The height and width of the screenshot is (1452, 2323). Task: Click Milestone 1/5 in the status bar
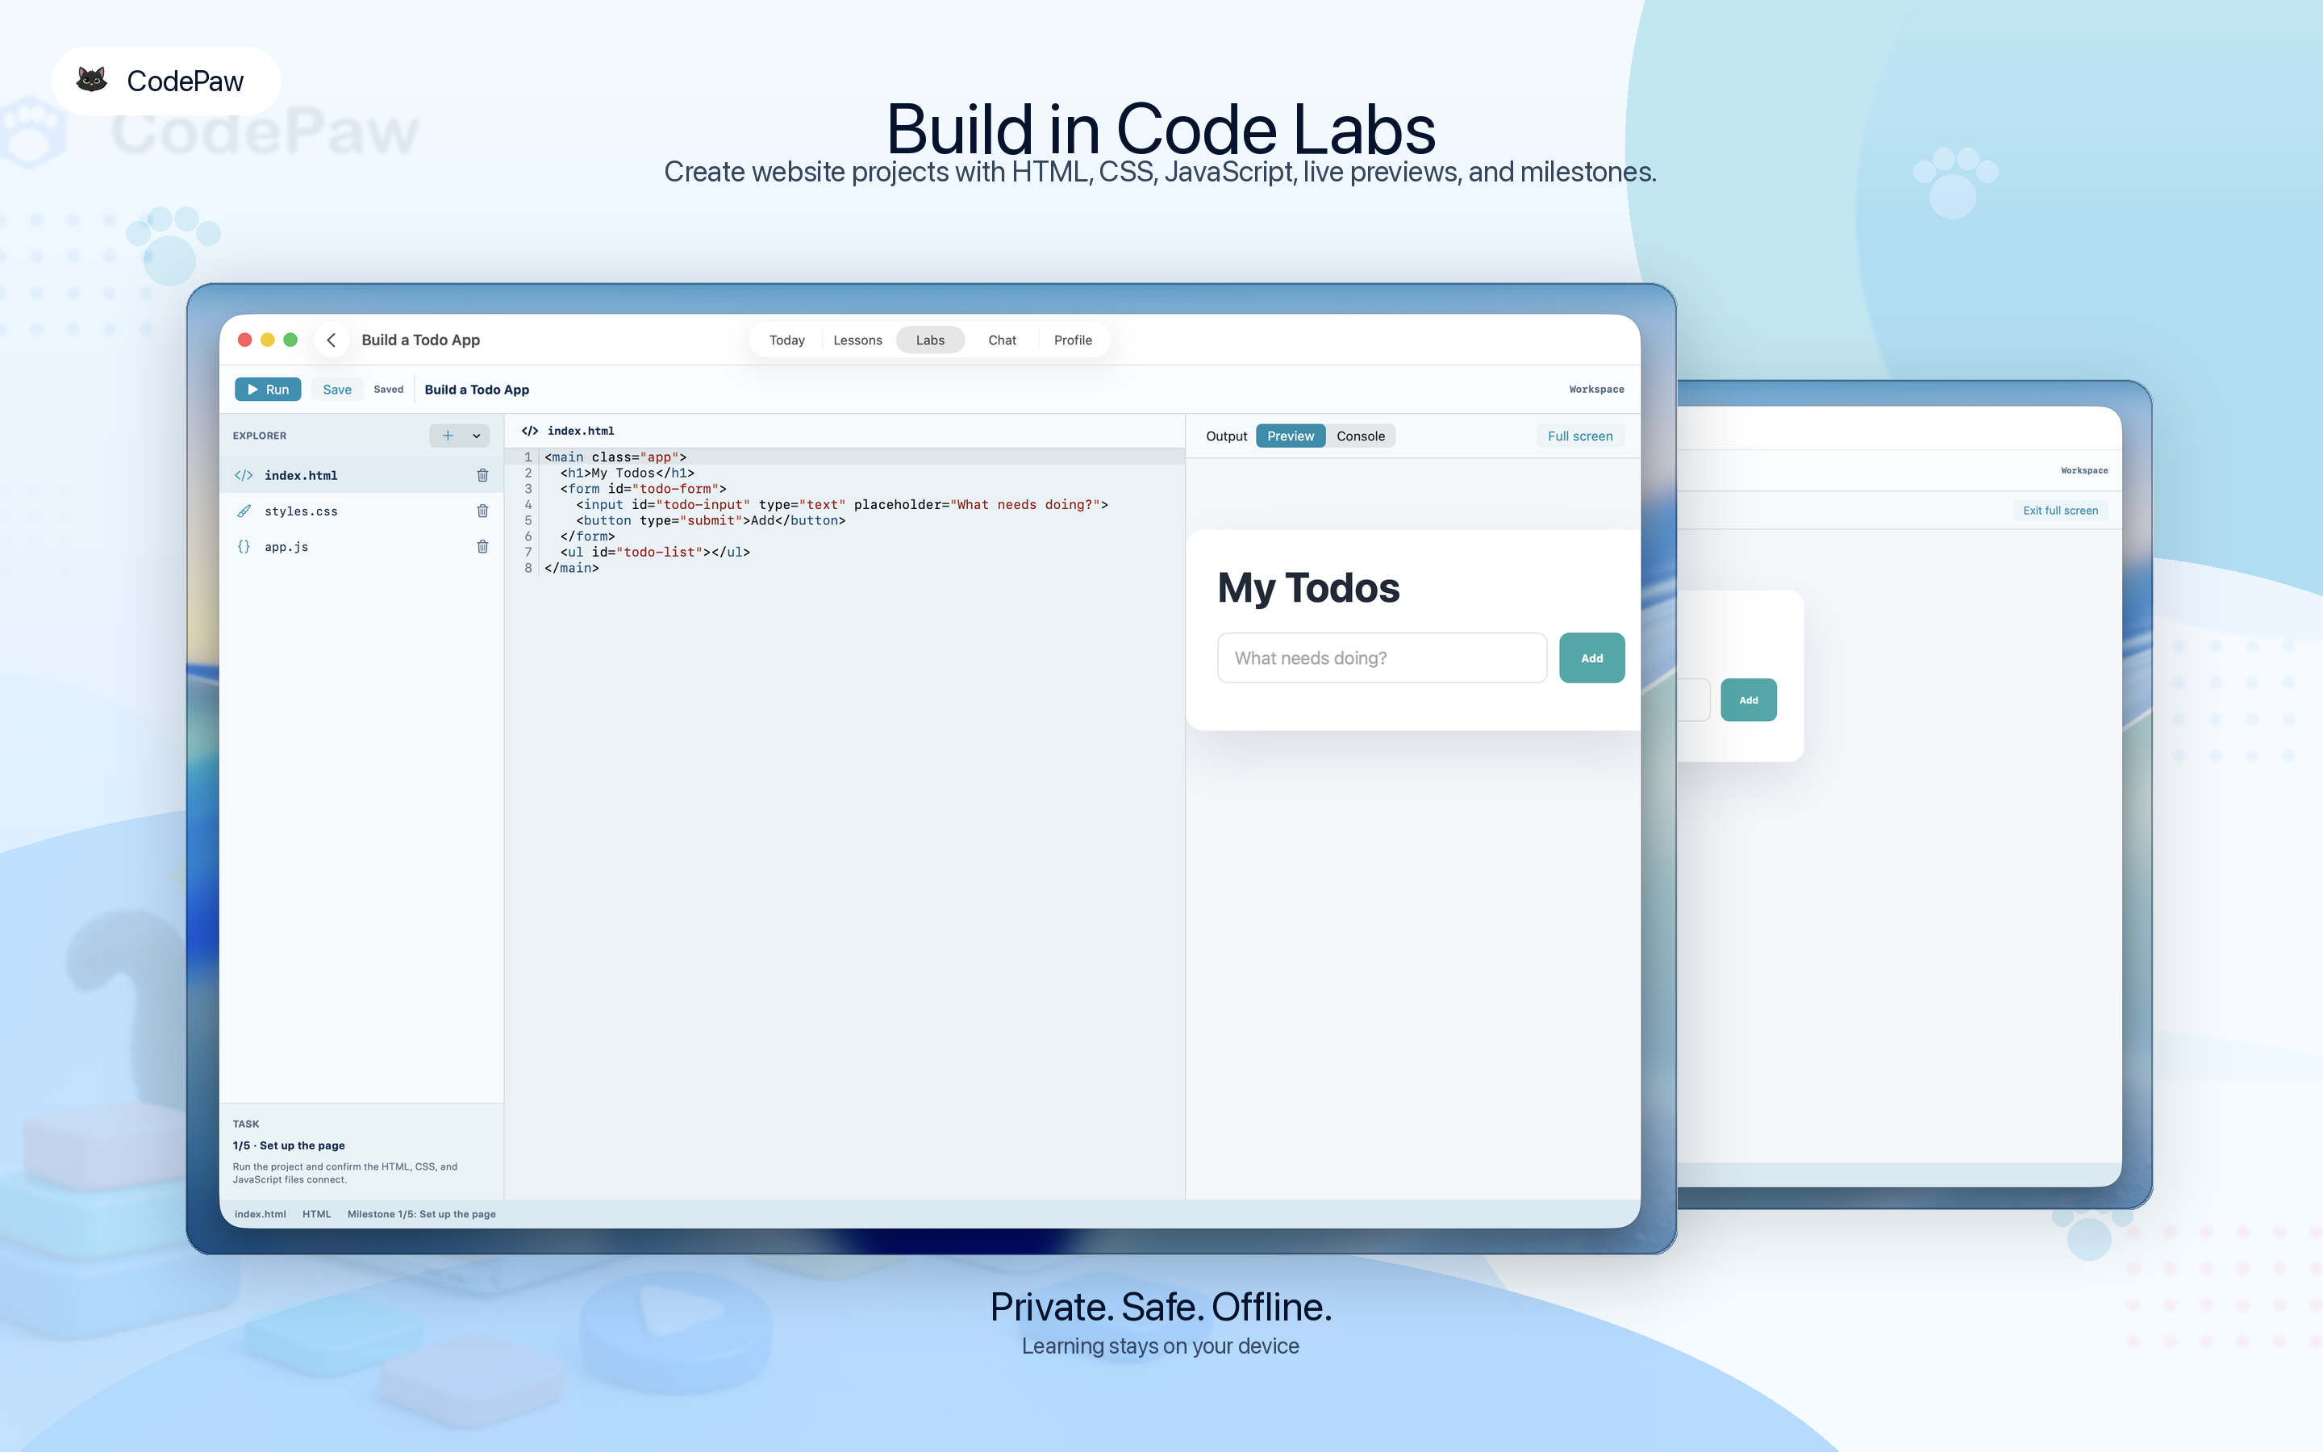tap(421, 1214)
